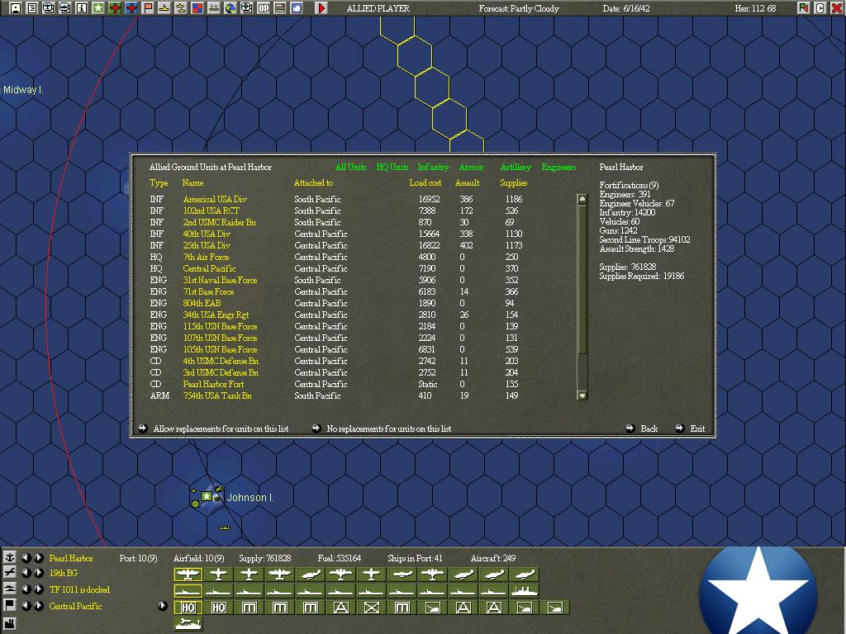Open the globe icon in top toolbar
The height and width of the screenshot is (634, 846).
tap(231, 8)
